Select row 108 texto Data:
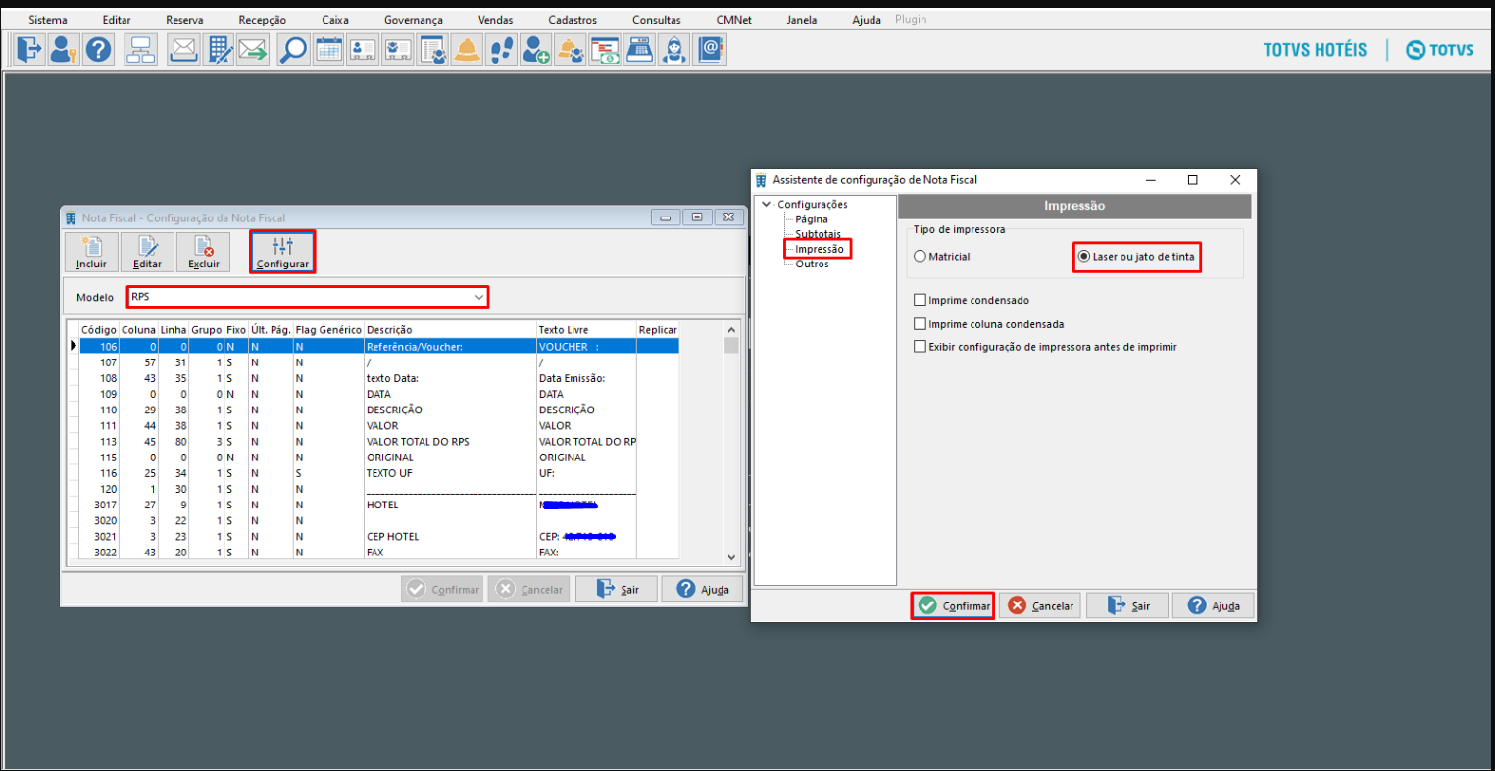 (373, 378)
